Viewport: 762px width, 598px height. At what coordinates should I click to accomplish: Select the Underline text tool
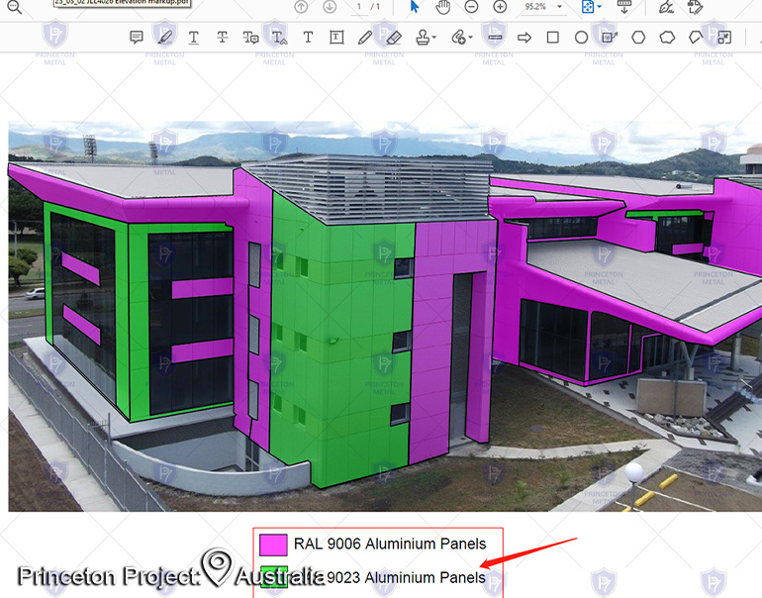[x=193, y=38]
